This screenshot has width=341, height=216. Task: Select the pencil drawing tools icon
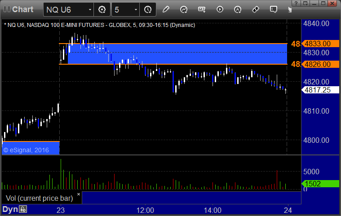166,9
